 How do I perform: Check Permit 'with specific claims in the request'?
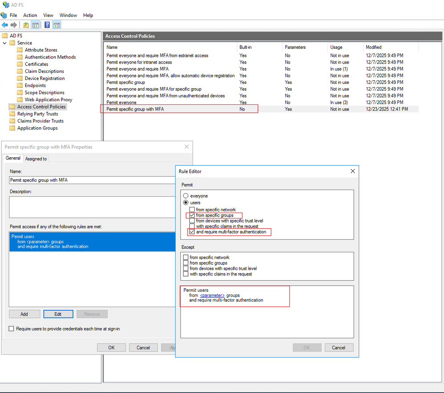192,226
